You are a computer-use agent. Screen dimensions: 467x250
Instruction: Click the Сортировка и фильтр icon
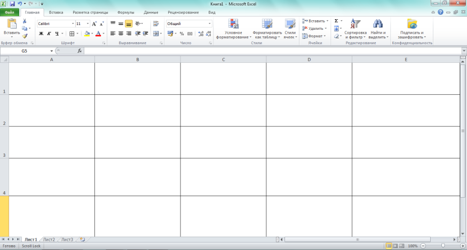tap(355, 29)
